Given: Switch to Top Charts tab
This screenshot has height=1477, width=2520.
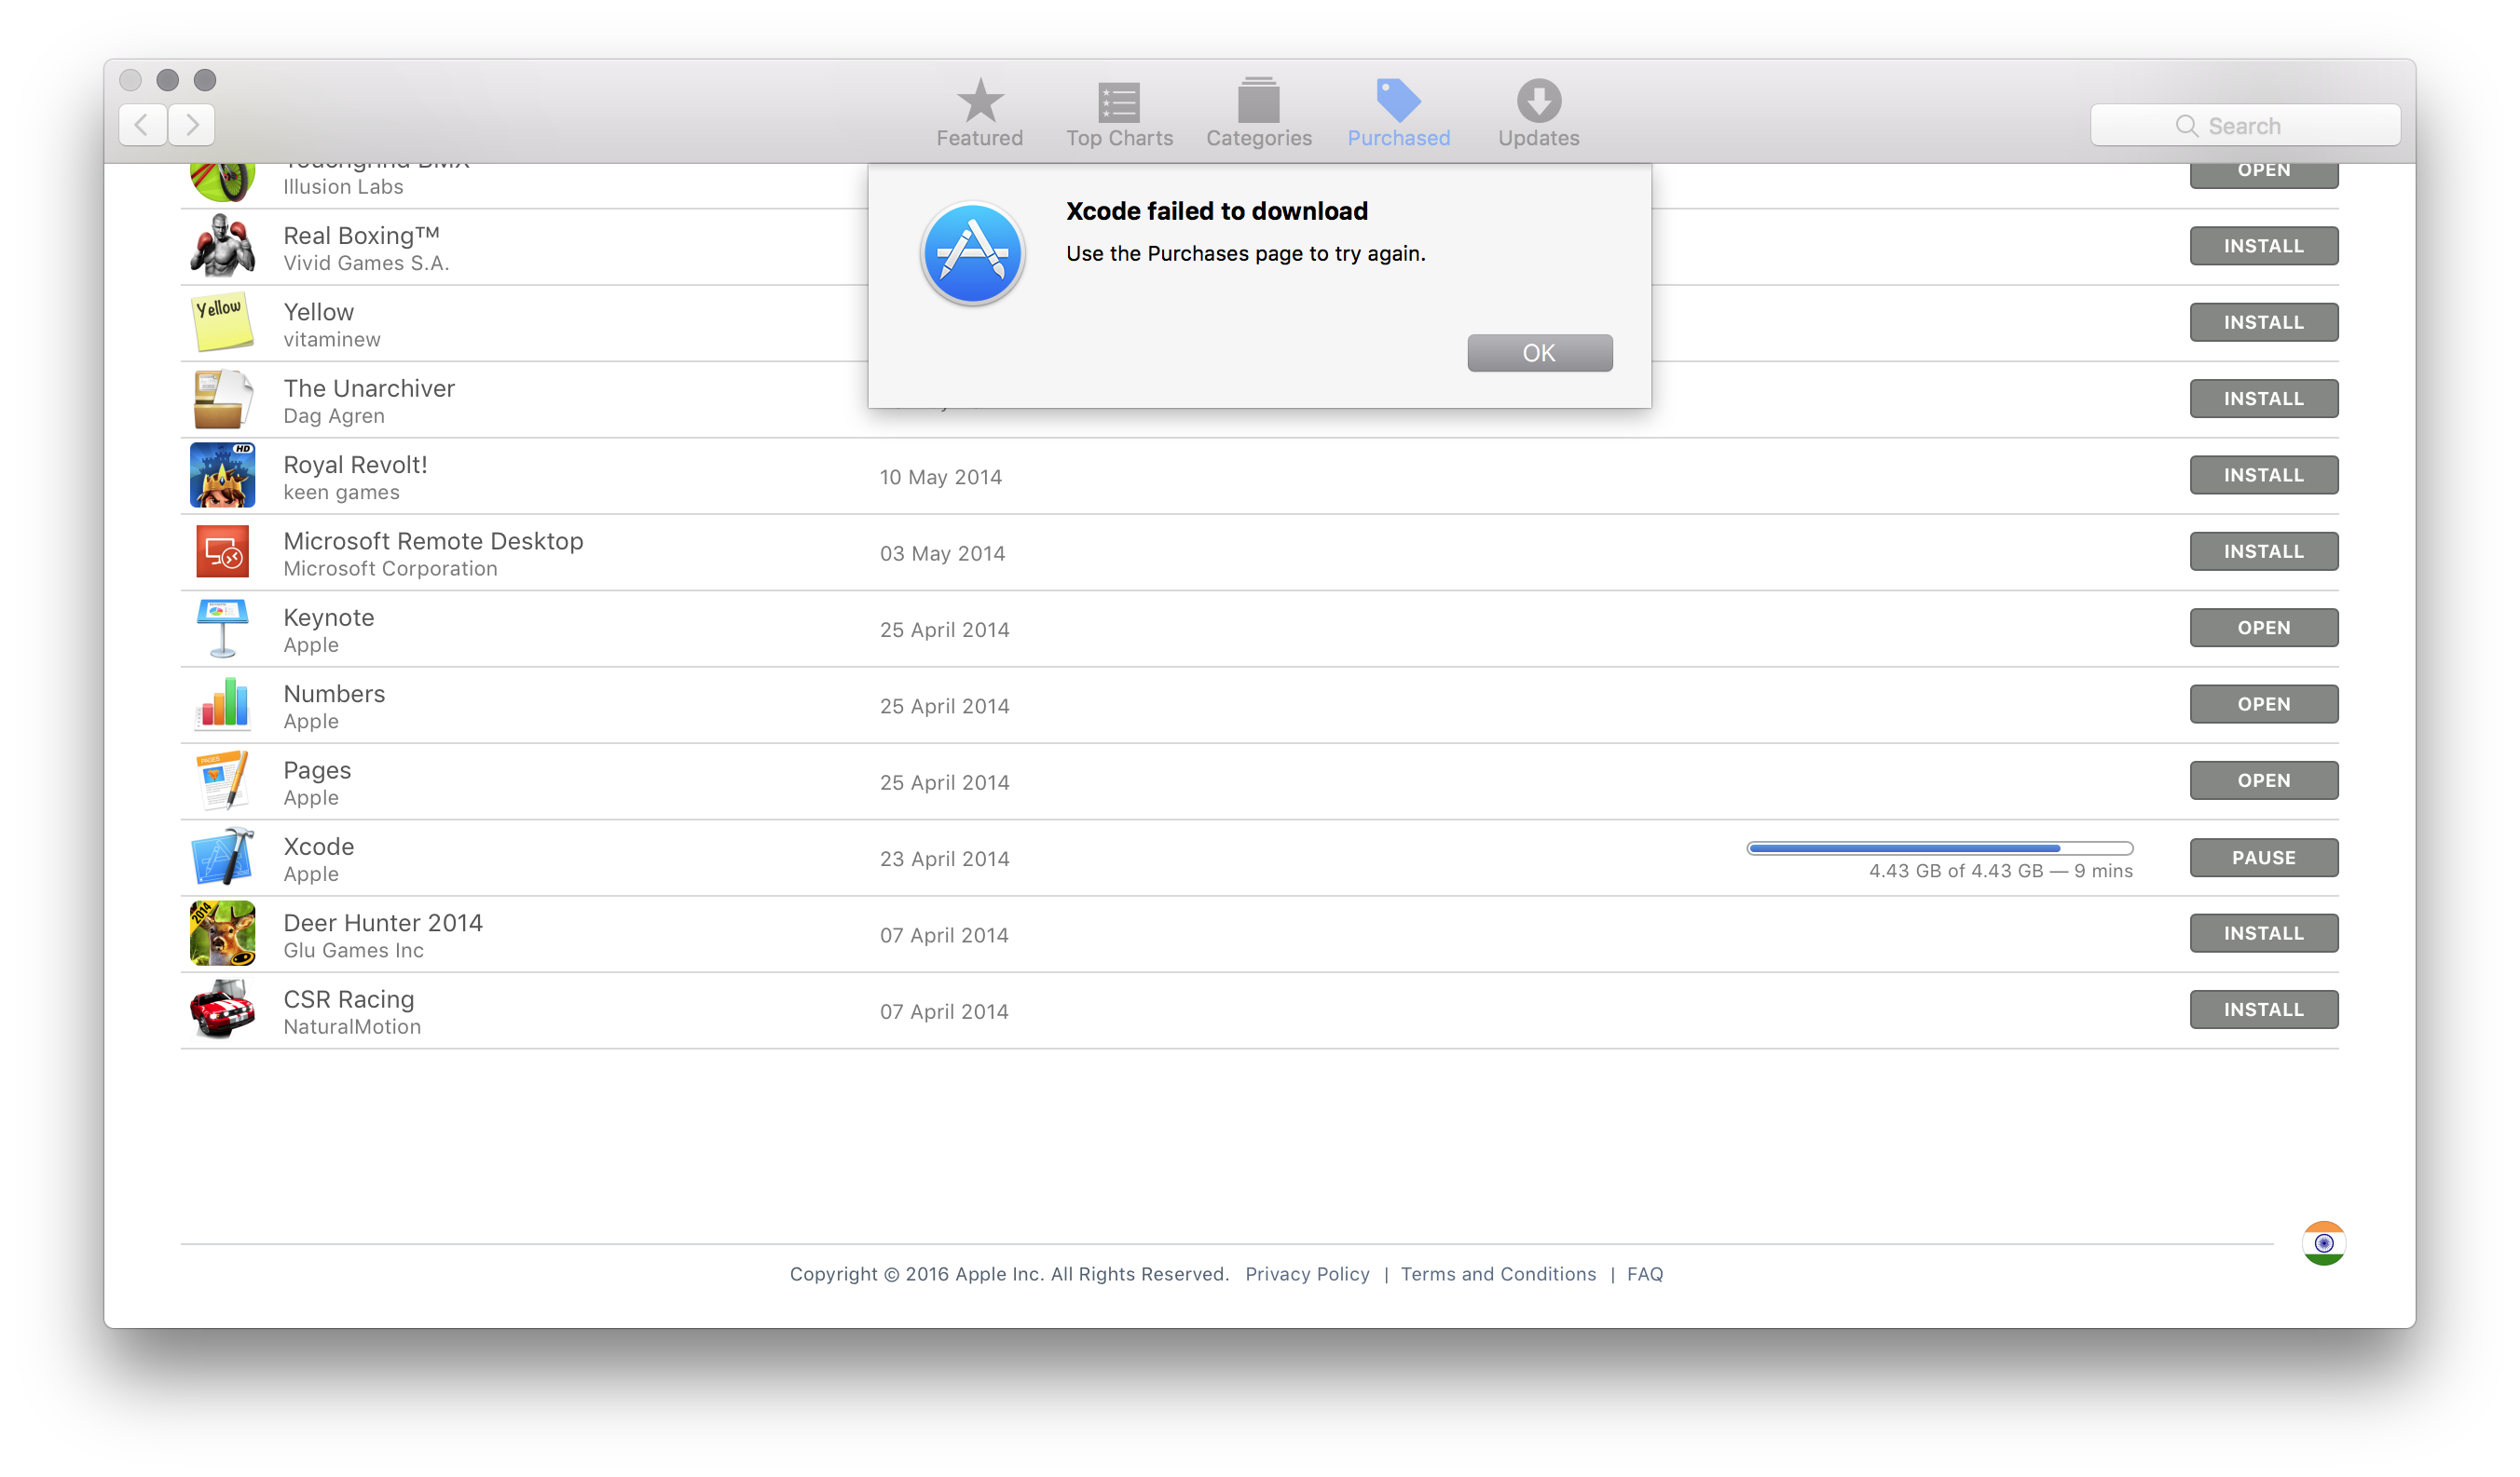Looking at the screenshot, I should pyautogui.click(x=1119, y=113).
